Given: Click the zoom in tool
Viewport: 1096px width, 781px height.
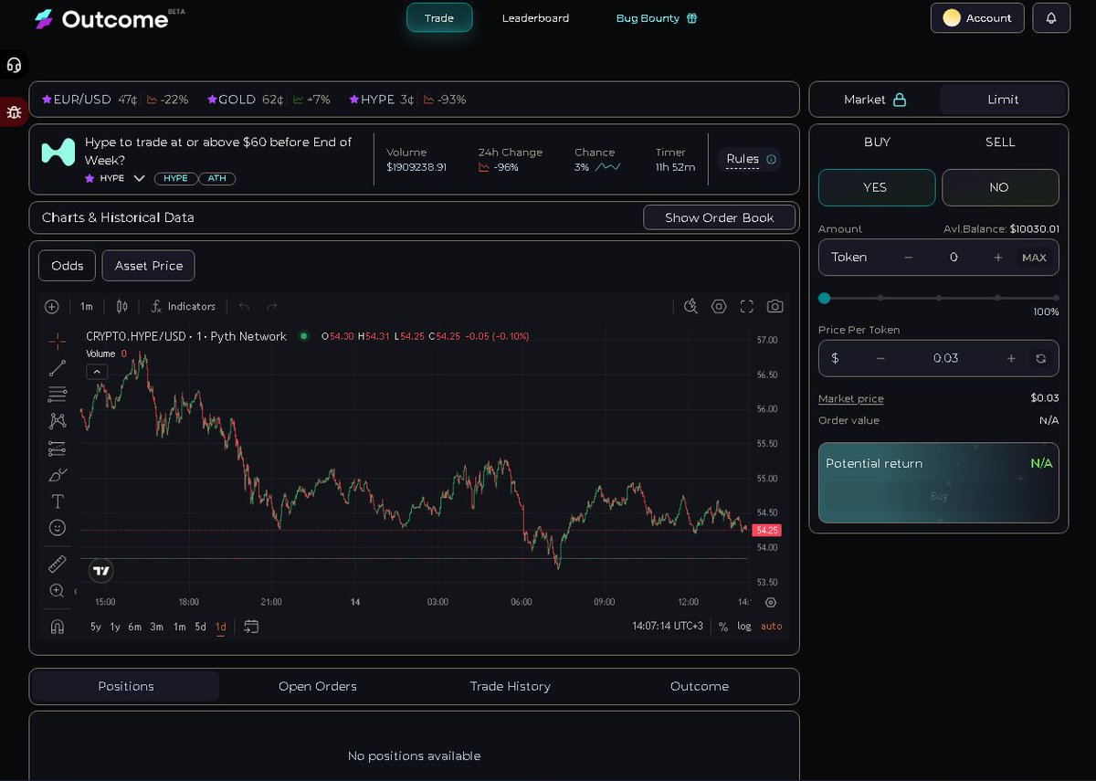Looking at the screenshot, I should (x=58, y=591).
